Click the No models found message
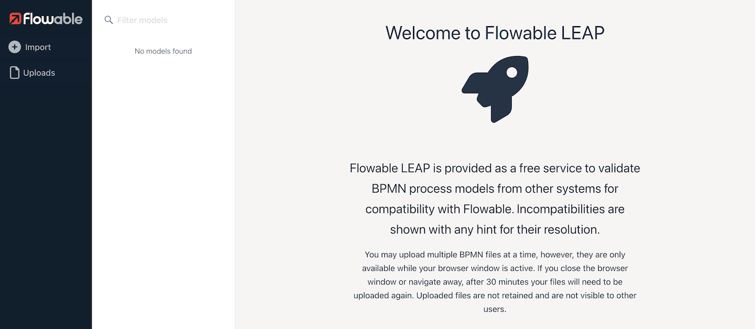This screenshot has height=329, width=755. point(163,51)
